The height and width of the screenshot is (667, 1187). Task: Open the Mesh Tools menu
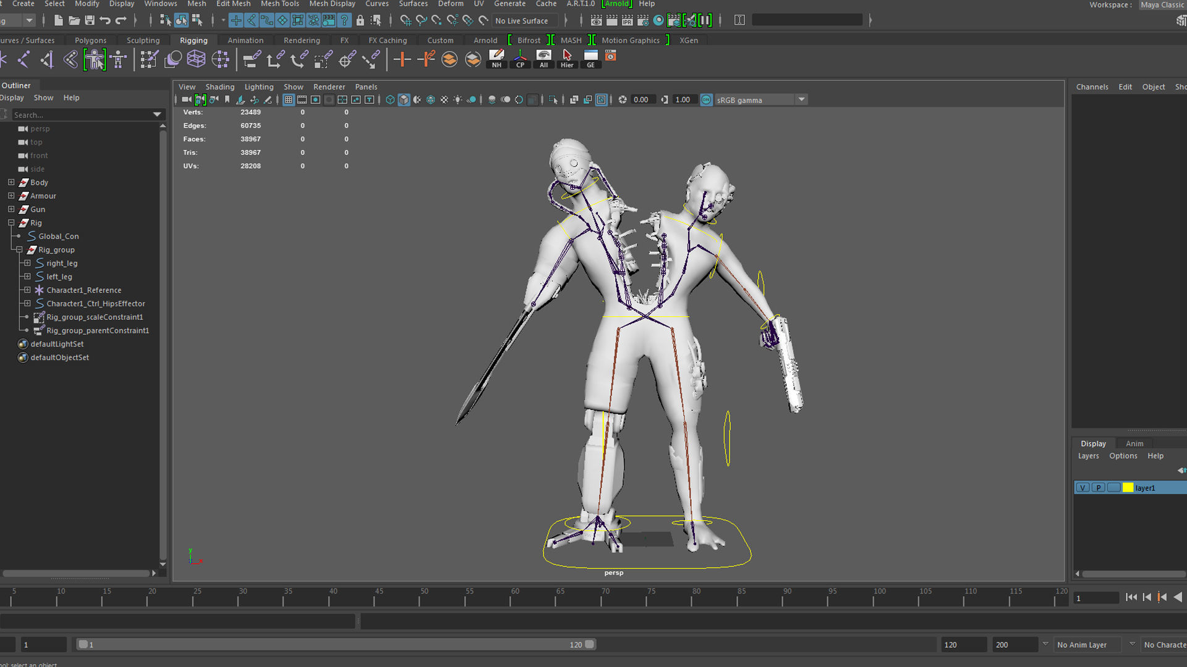pos(279,4)
